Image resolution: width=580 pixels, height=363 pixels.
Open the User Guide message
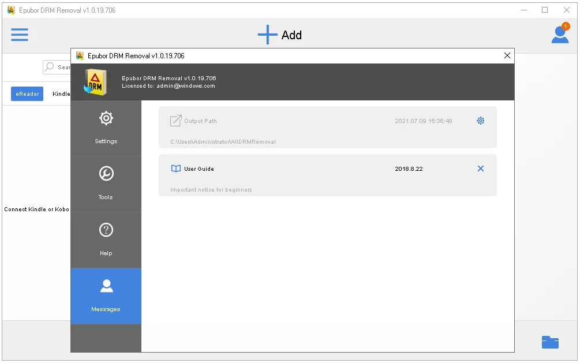327,175
